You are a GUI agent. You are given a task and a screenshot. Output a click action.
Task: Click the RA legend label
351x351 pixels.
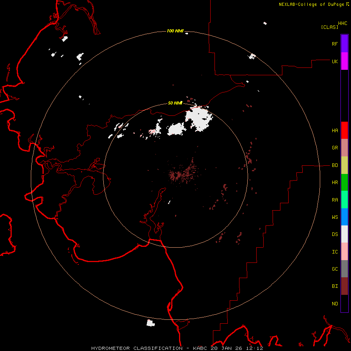tap(335, 200)
